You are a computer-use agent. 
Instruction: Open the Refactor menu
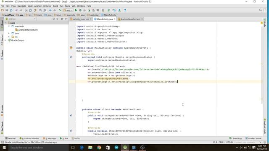(x=47, y=6)
